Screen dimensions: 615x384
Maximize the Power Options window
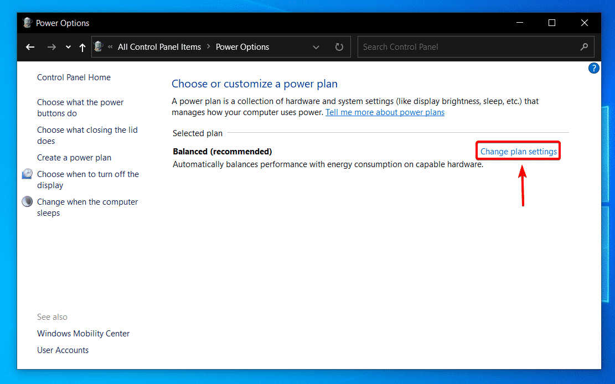click(x=552, y=23)
